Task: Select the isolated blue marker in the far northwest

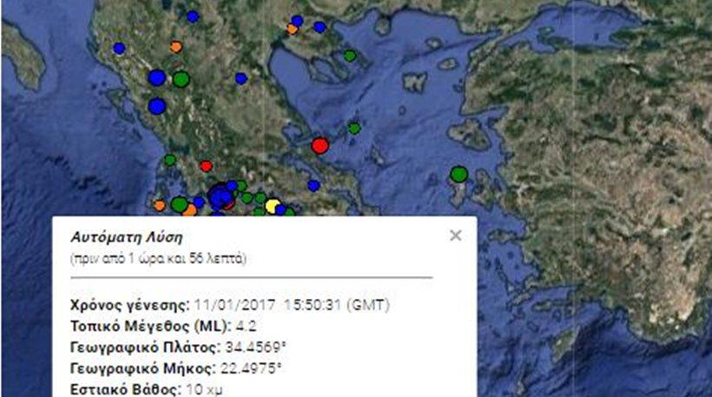Action: pyautogui.click(x=119, y=49)
